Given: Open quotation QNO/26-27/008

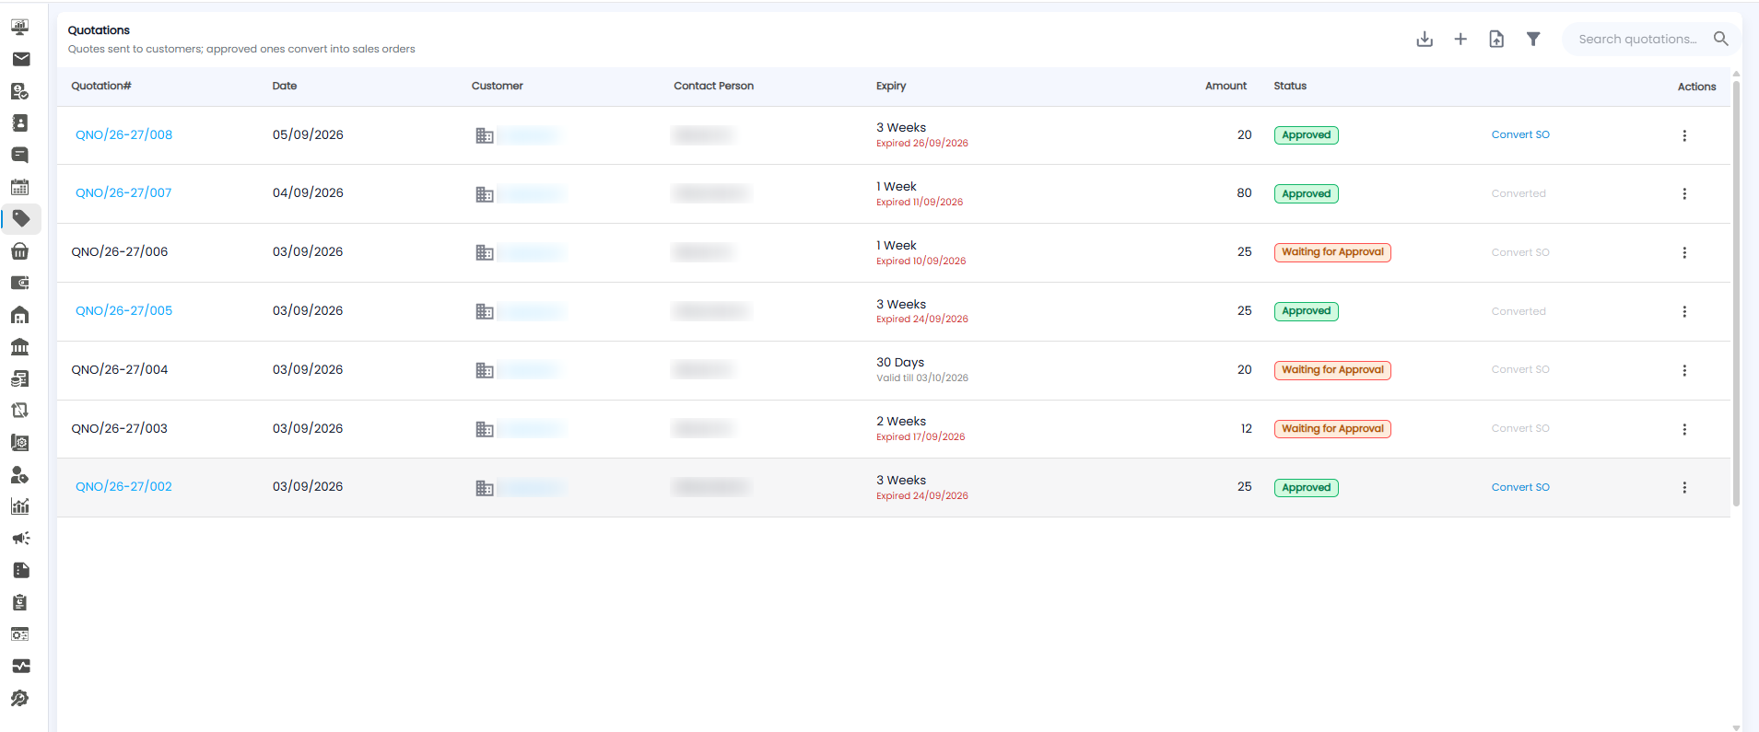Looking at the screenshot, I should pyautogui.click(x=123, y=134).
